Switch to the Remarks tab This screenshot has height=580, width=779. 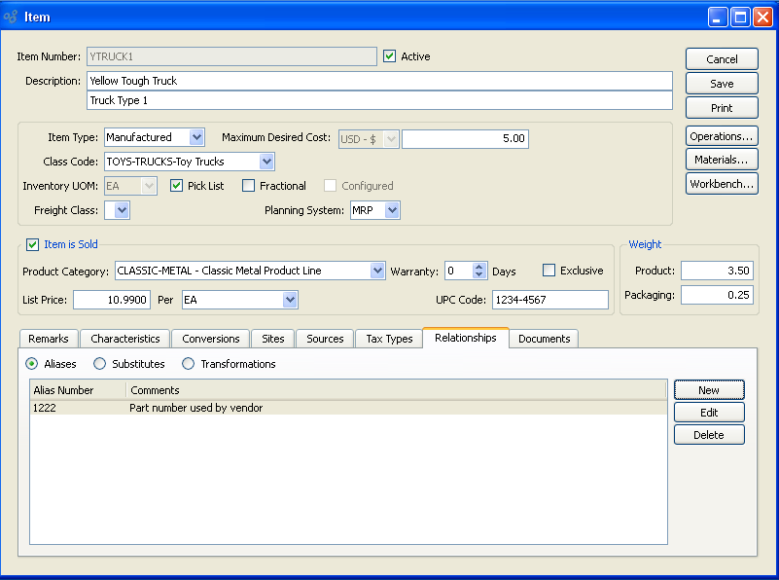49,339
